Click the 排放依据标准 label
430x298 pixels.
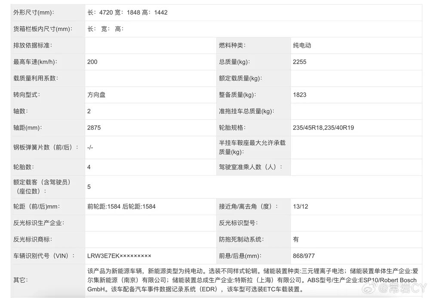pos(33,46)
